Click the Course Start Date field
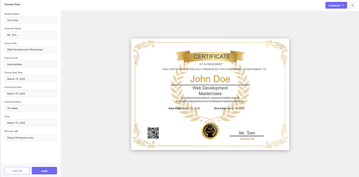359x177 pixels. (31, 79)
